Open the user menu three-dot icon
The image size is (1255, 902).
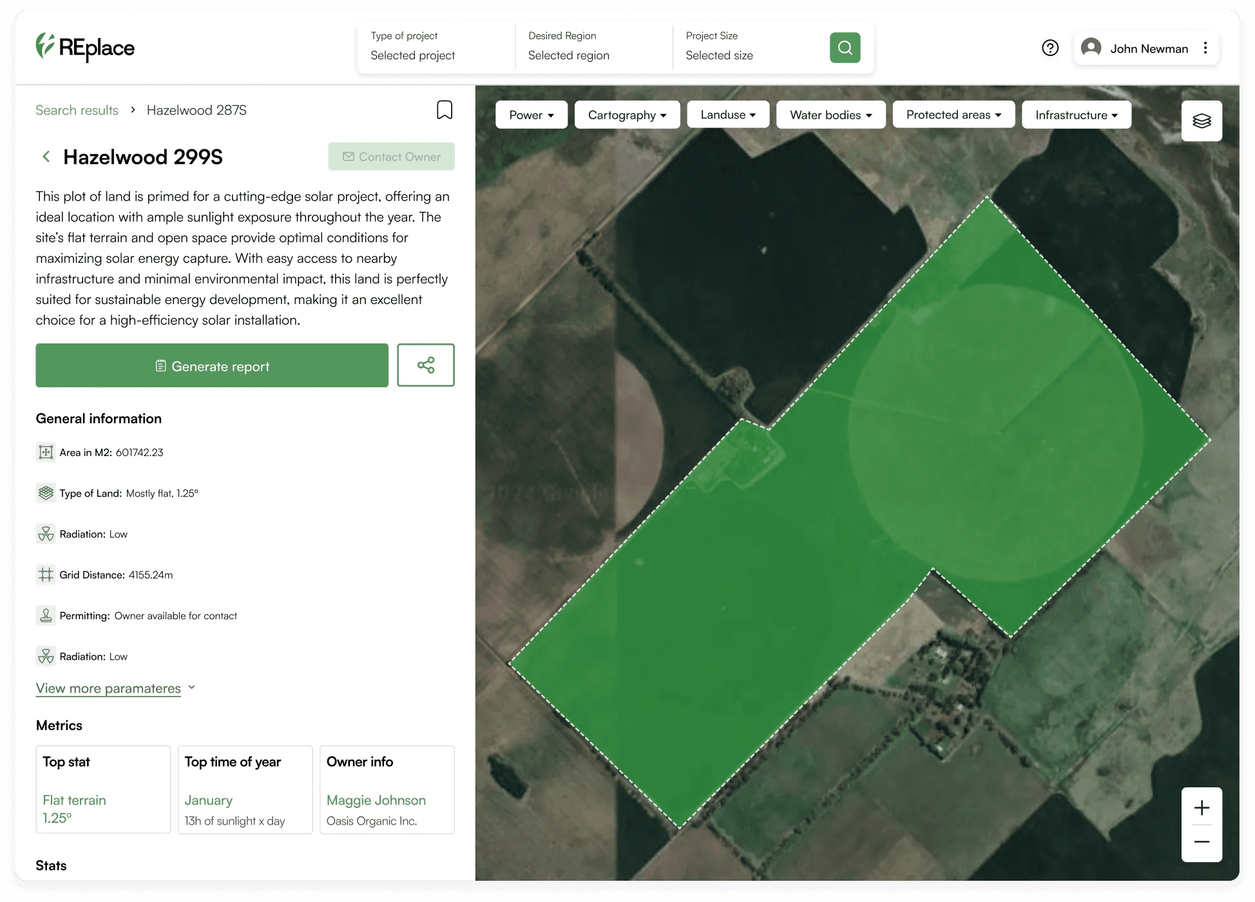click(x=1205, y=48)
